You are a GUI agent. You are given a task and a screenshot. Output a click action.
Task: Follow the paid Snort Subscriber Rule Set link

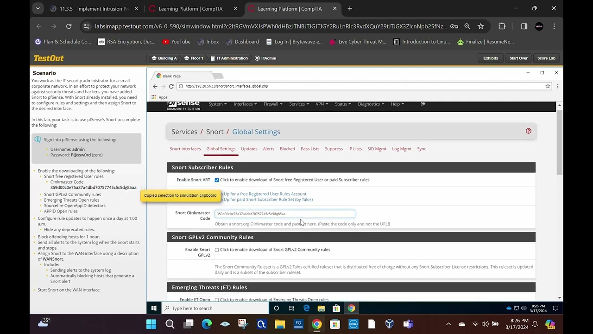(x=268, y=199)
